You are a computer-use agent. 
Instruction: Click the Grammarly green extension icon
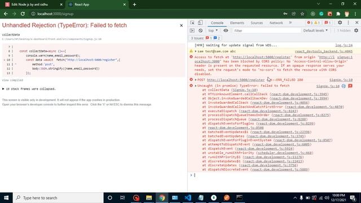tap(321, 14)
